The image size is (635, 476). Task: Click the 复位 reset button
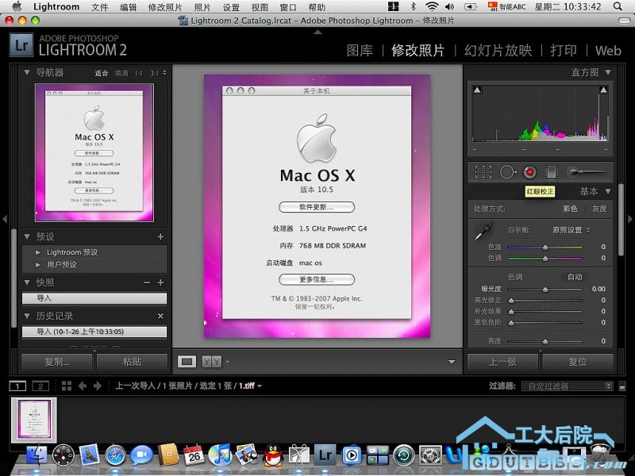[x=578, y=362]
